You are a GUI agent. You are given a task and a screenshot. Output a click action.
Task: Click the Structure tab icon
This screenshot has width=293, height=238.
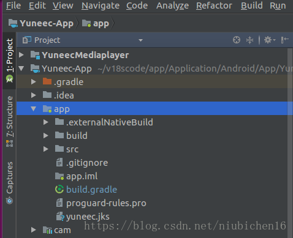pyautogui.click(x=9, y=143)
